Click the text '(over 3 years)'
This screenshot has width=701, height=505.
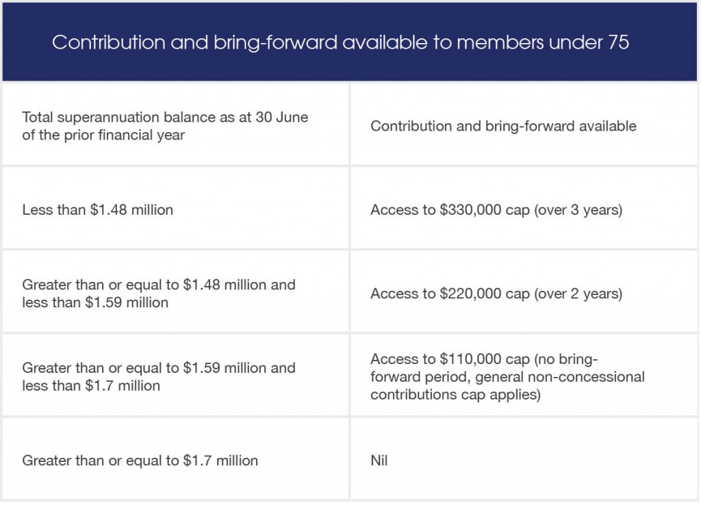578,209
